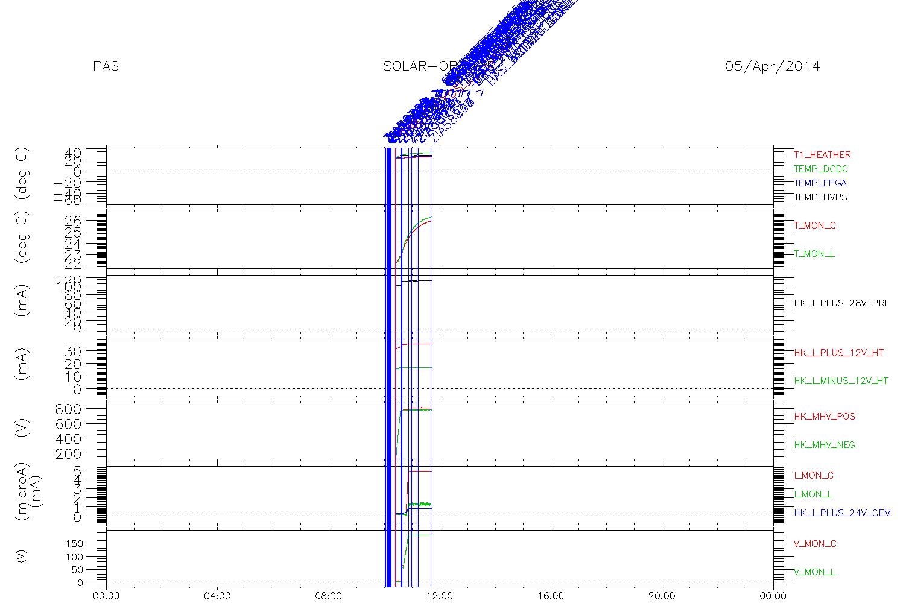Click the T_MON_C legend label

tap(815, 225)
